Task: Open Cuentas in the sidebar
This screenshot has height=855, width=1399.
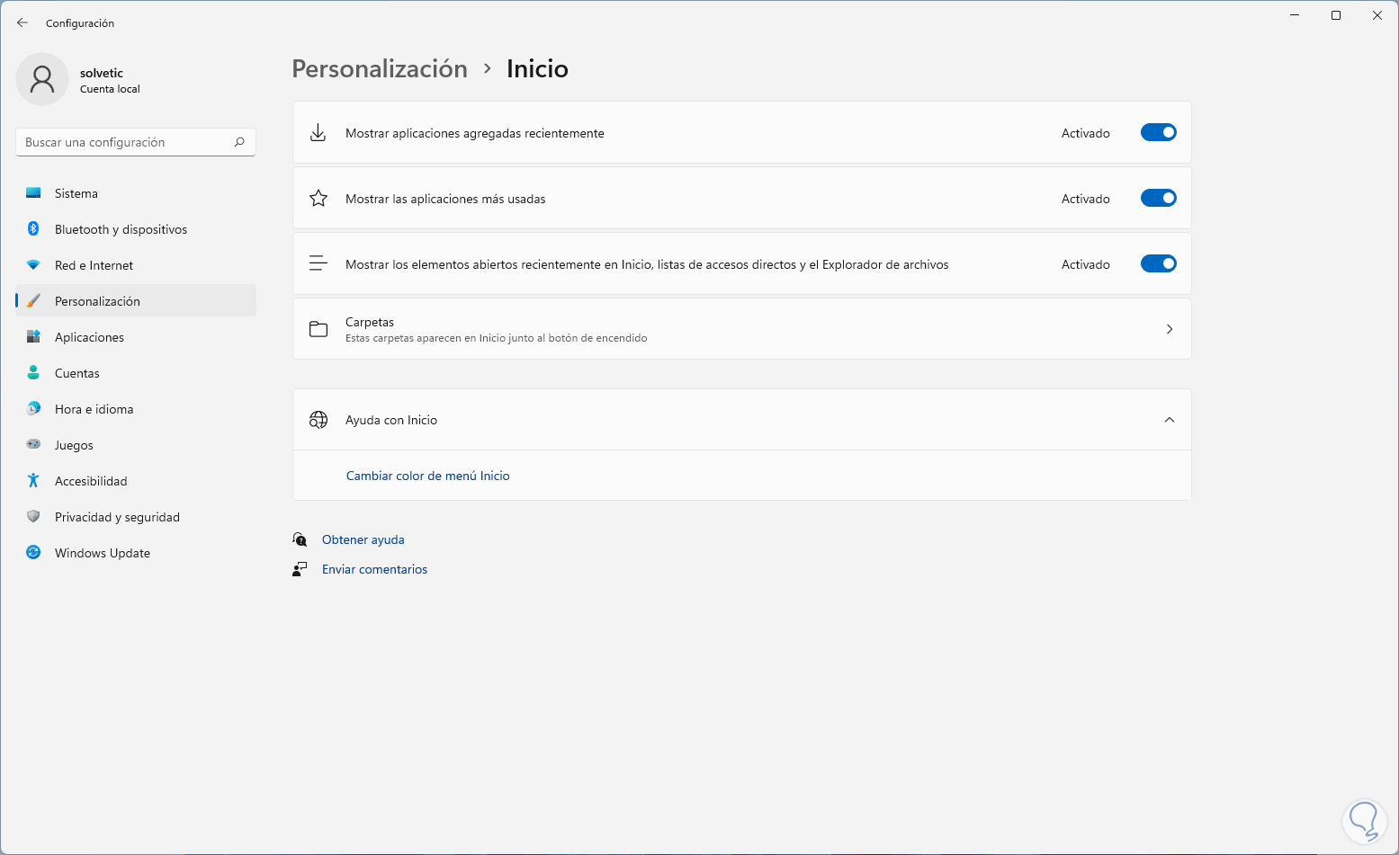Action: click(77, 373)
